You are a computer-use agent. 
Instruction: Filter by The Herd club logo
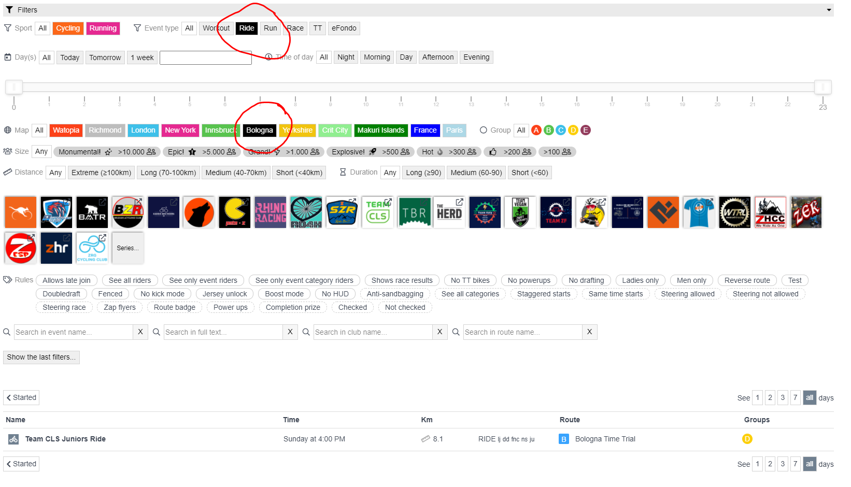point(449,212)
